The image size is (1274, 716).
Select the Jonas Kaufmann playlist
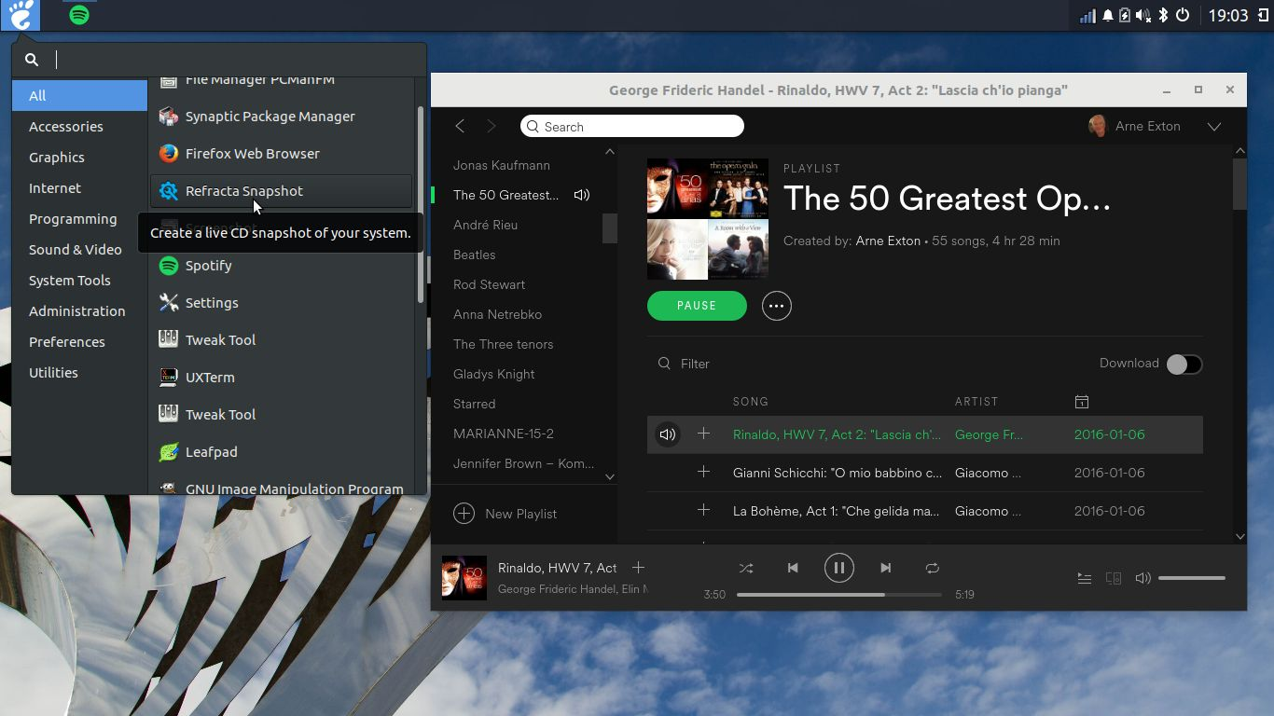pyautogui.click(x=502, y=165)
